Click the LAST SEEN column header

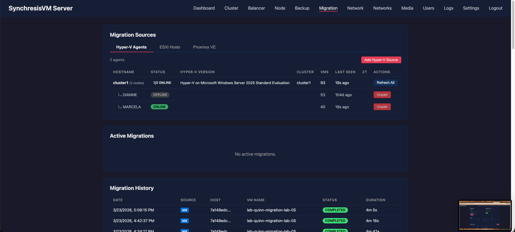click(345, 72)
